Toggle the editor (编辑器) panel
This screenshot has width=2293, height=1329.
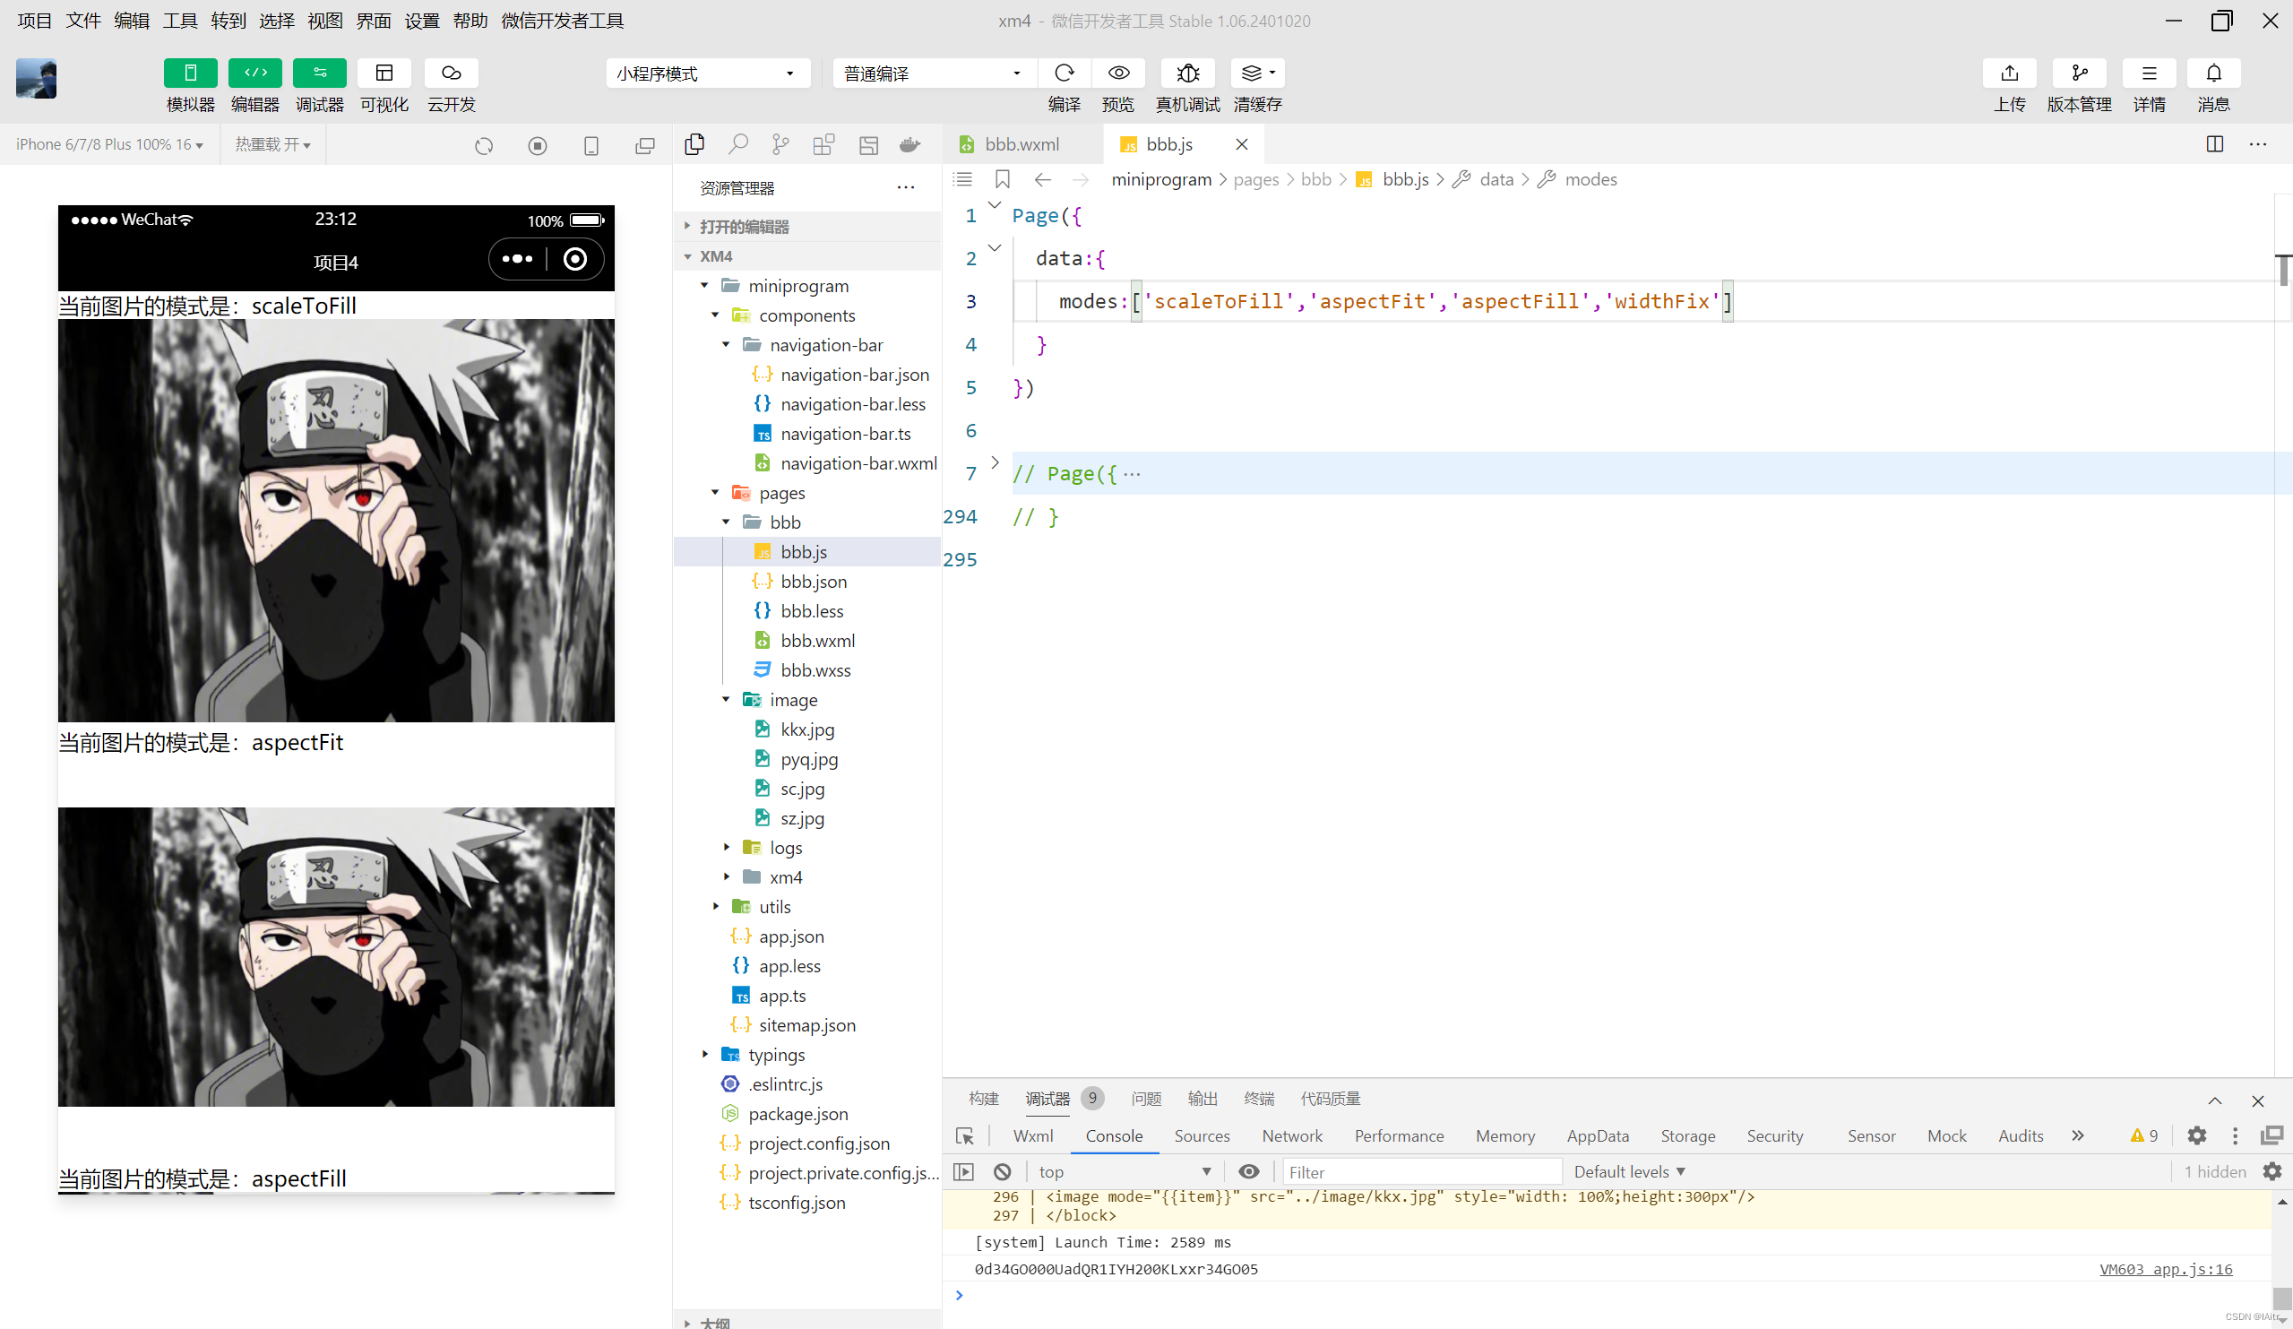[x=254, y=73]
